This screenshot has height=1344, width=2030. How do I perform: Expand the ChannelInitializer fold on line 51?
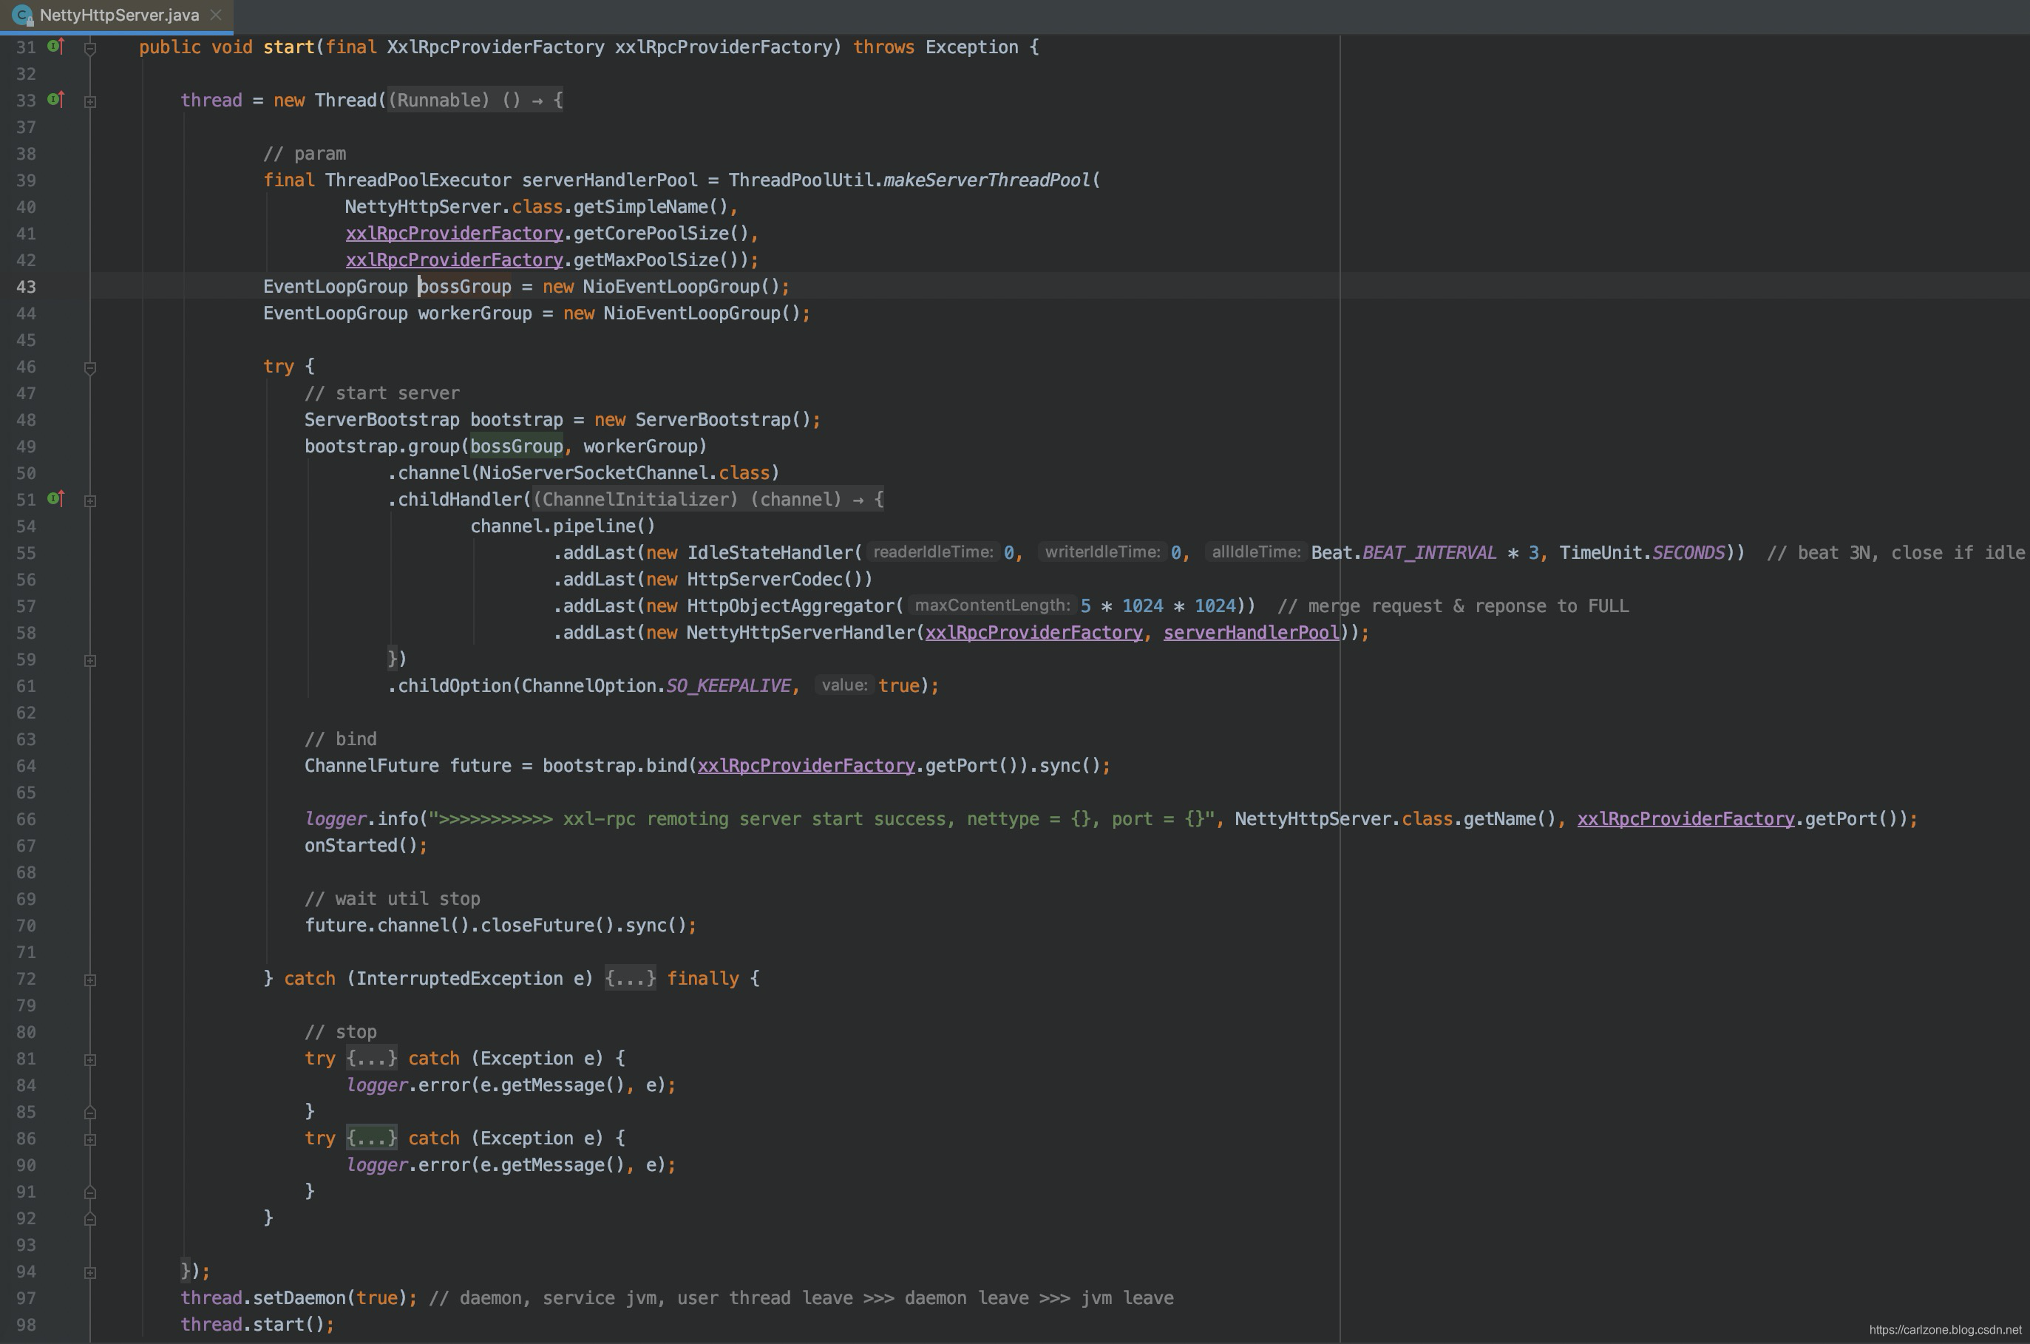pyautogui.click(x=90, y=500)
